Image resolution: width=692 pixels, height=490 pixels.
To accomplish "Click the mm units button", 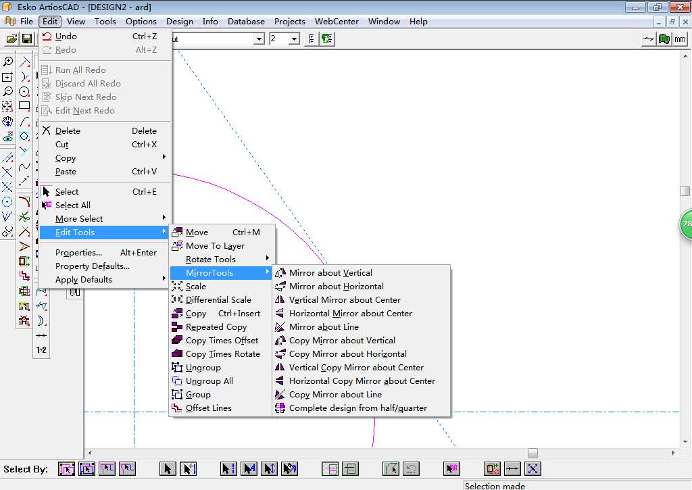I will pyautogui.click(x=679, y=39).
